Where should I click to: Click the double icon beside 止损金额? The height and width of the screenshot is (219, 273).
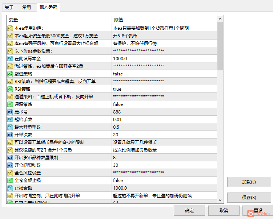click(x=10, y=188)
